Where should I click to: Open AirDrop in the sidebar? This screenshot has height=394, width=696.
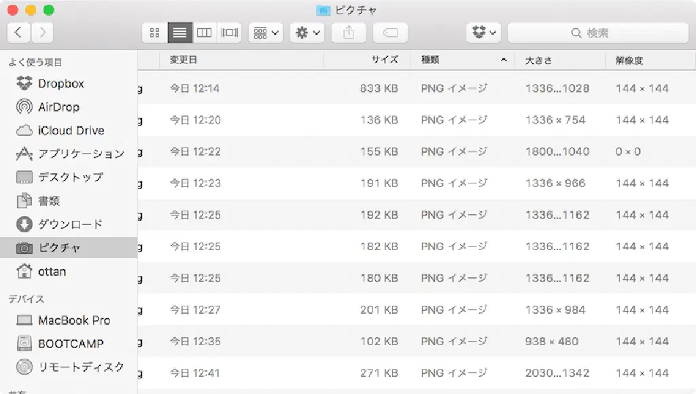[x=58, y=107]
